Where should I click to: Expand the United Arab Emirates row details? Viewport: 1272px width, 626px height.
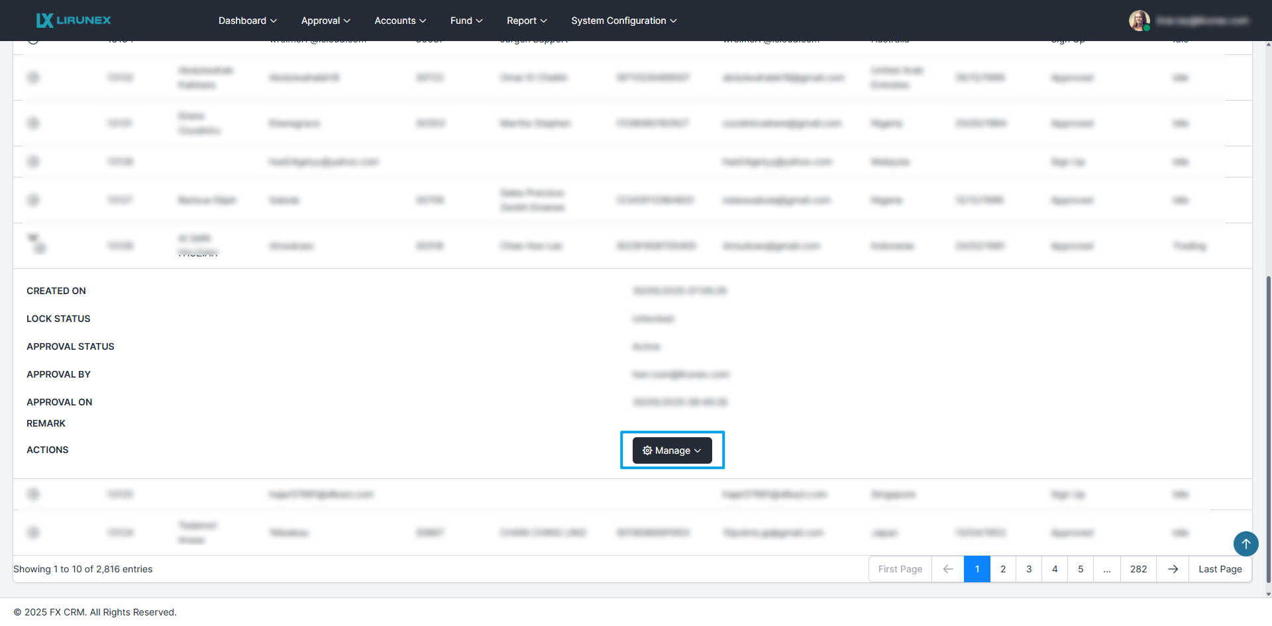pyautogui.click(x=33, y=78)
